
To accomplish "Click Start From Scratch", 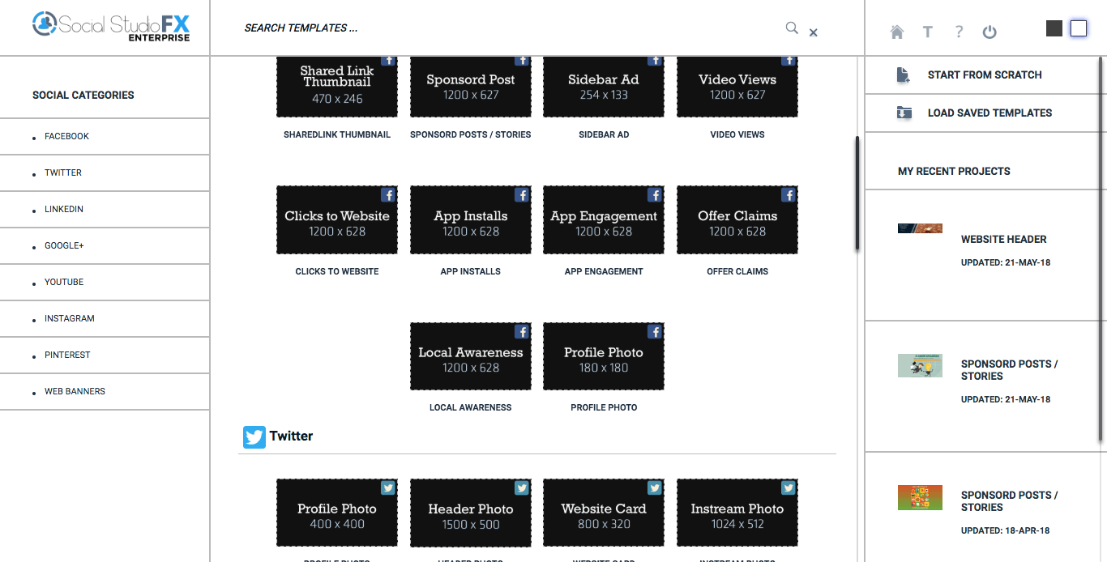I will point(985,75).
